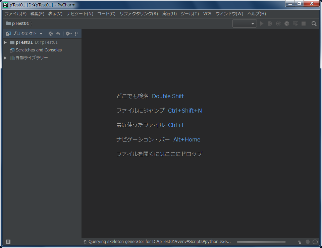Open the リファクタリング(R) menu

139,14
